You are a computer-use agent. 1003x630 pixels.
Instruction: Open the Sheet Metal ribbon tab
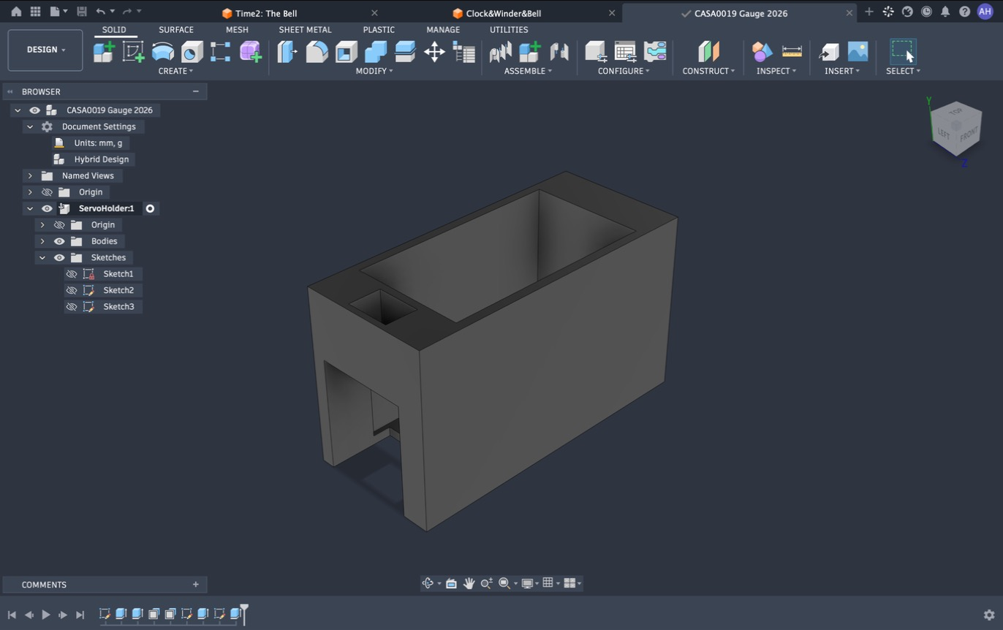tap(305, 30)
